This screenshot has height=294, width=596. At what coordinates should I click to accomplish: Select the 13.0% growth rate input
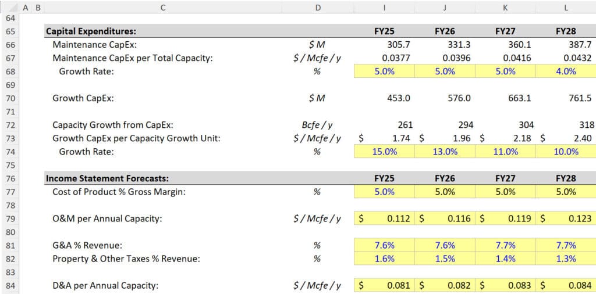coord(445,152)
